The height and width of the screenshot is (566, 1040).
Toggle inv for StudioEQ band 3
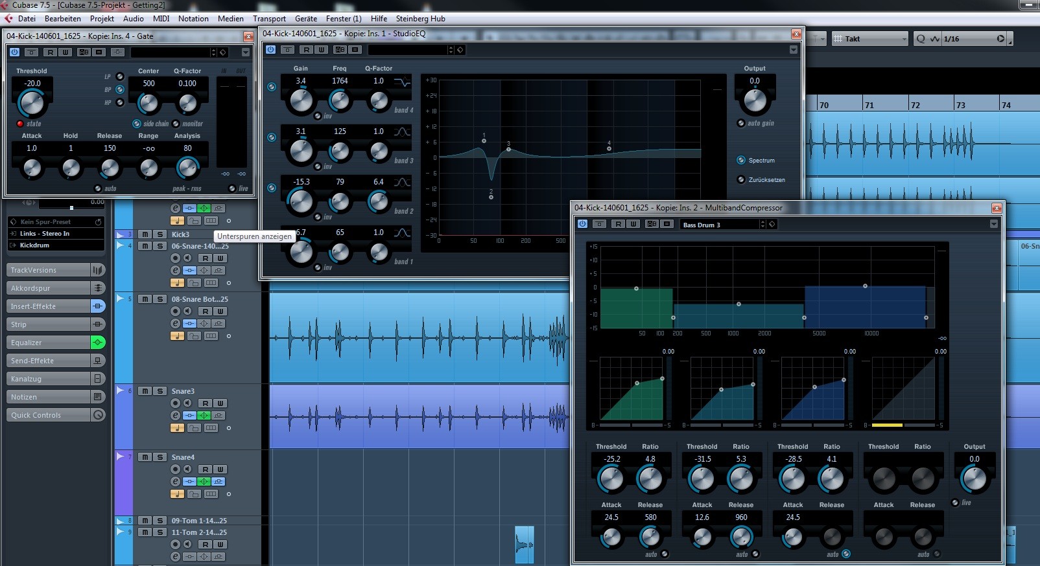coord(318,166)
